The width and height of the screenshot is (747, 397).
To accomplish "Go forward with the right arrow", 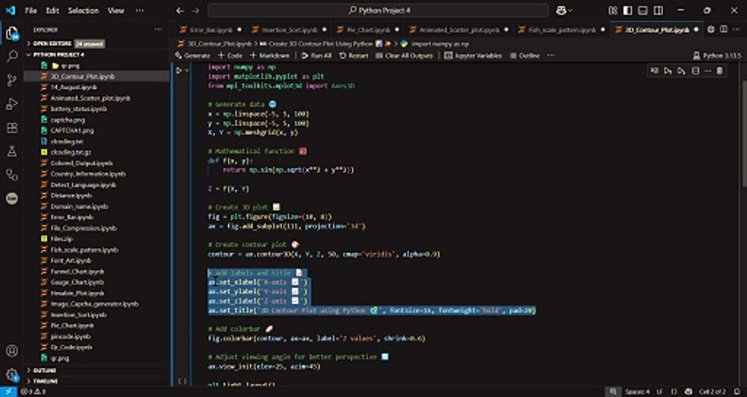I will (195, 10).
